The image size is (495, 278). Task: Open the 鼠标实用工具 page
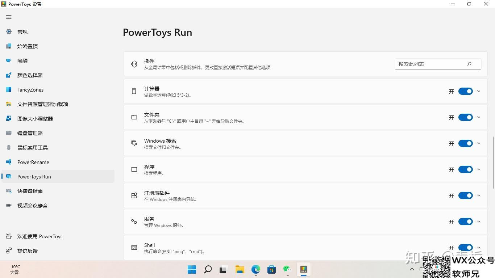click(58, 148)
